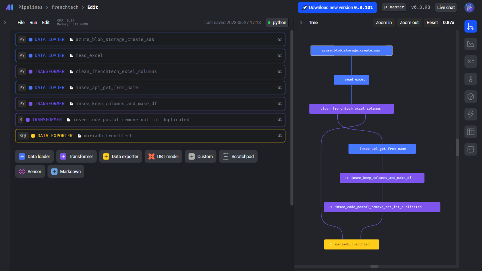Toggle visibility of the read_excel block output
482x271 pixels.
point(280,55)
